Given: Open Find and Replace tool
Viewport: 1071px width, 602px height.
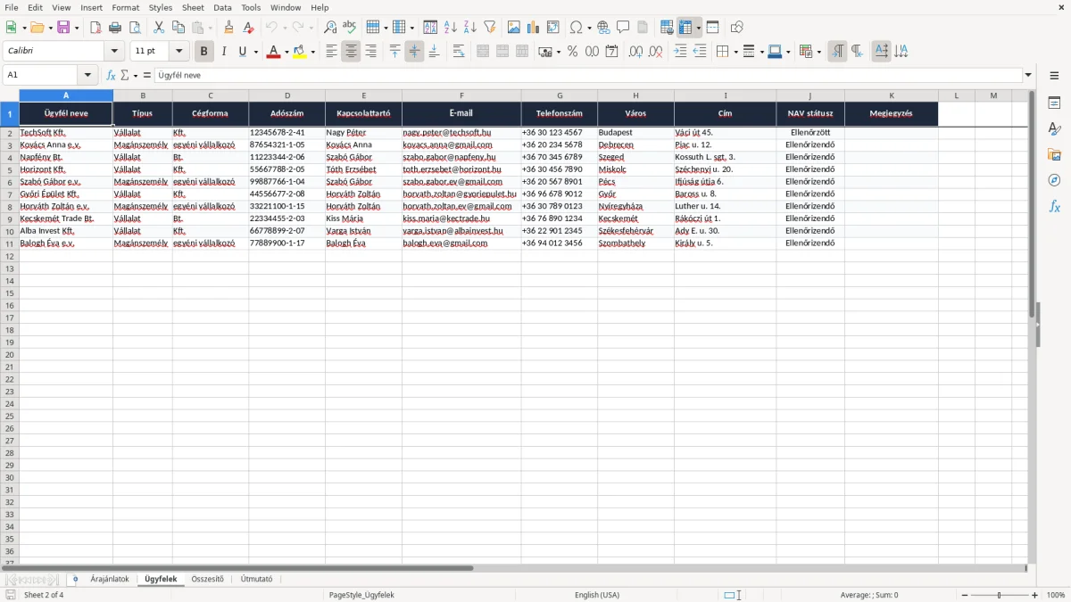Looking at the screenshot, I should coord(330,28).
